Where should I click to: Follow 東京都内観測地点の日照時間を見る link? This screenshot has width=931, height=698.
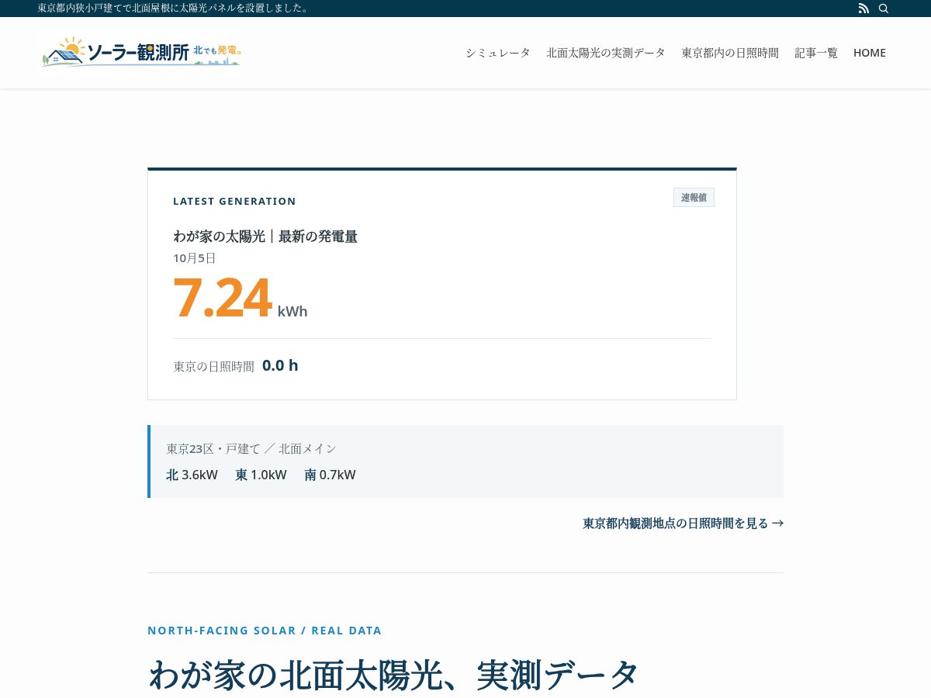click(x=683, y=523)
